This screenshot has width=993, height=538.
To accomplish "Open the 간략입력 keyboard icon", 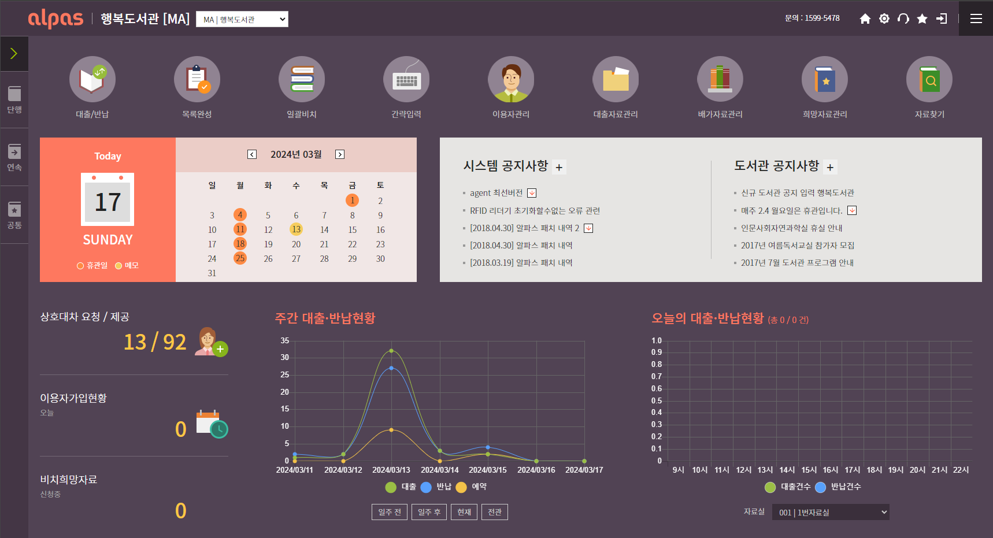I will 406,79.
